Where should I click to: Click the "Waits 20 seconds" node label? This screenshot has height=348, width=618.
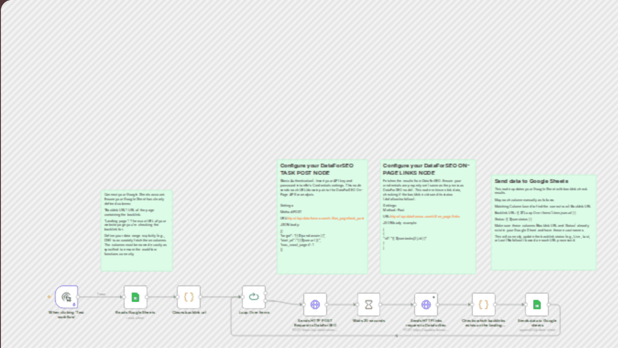coord(369,321)
